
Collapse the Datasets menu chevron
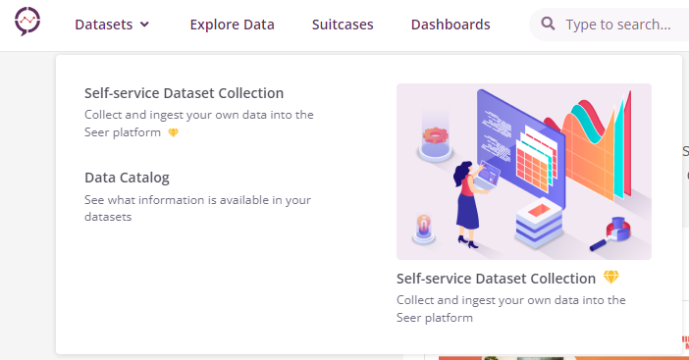144,25
